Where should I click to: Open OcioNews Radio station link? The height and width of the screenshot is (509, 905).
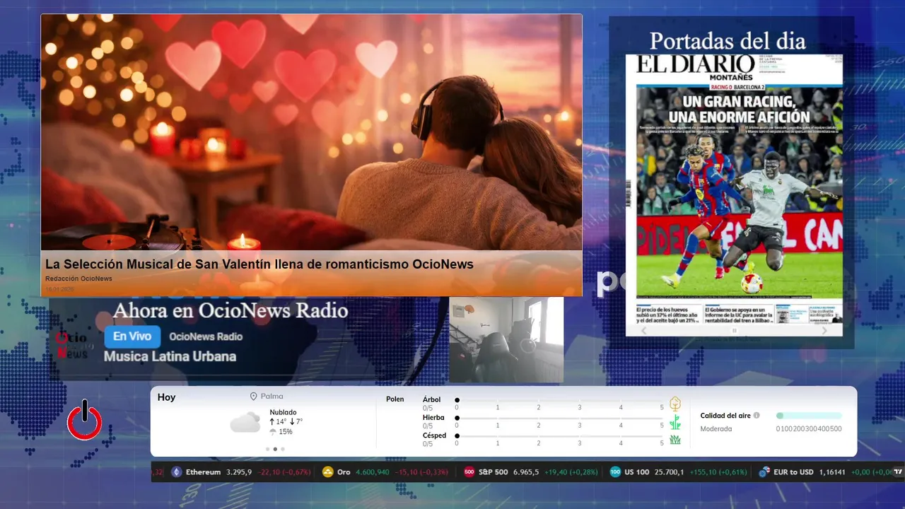click(x=206, y=337)
